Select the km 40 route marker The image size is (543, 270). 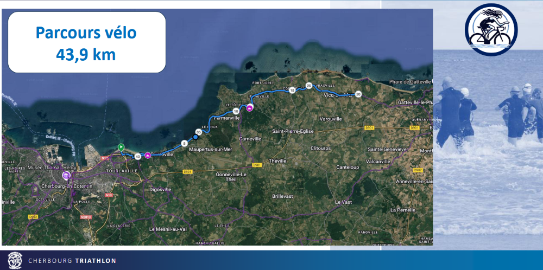138,157
